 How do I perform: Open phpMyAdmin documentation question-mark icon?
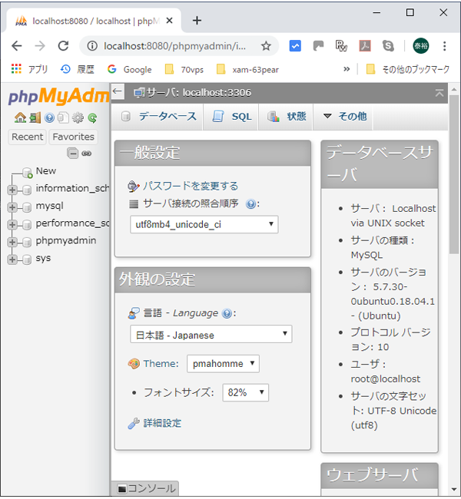click(49, 117)
